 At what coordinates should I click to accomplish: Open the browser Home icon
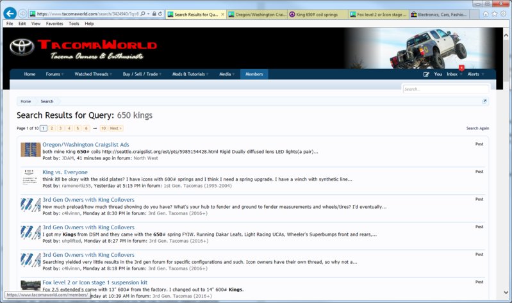(x=486, y=13)
